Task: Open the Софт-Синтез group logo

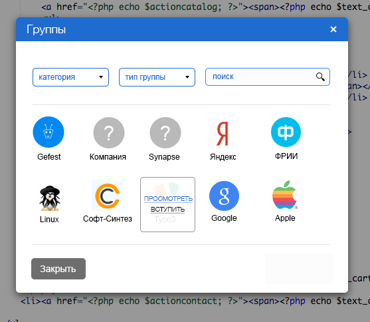Action: (108, 196)
